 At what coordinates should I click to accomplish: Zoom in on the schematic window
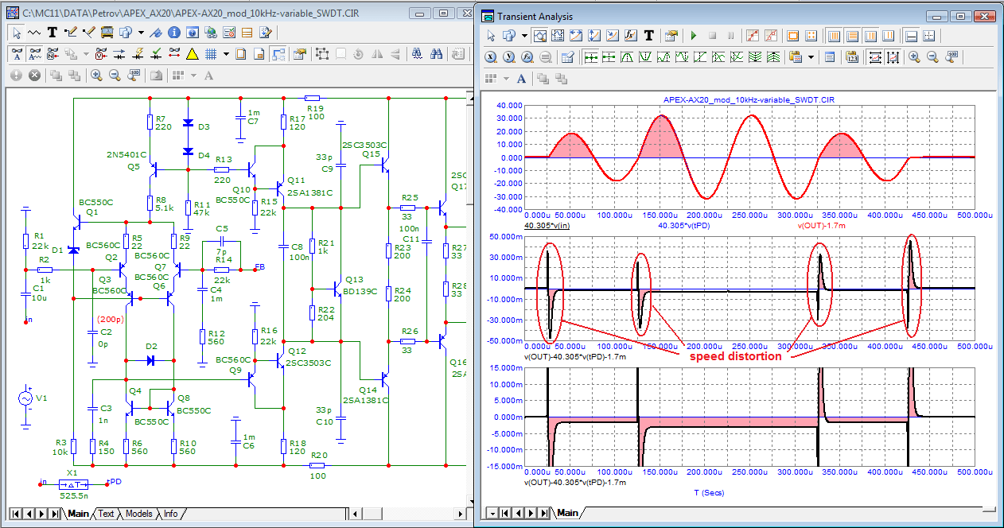pos(96,76)
